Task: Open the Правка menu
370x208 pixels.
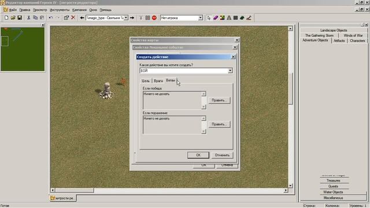Action: click(25, 10)
